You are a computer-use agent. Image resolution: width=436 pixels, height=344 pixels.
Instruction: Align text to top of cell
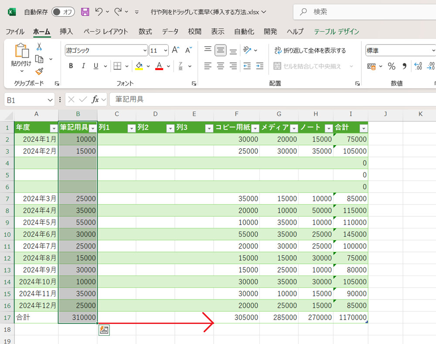(208, 50)
